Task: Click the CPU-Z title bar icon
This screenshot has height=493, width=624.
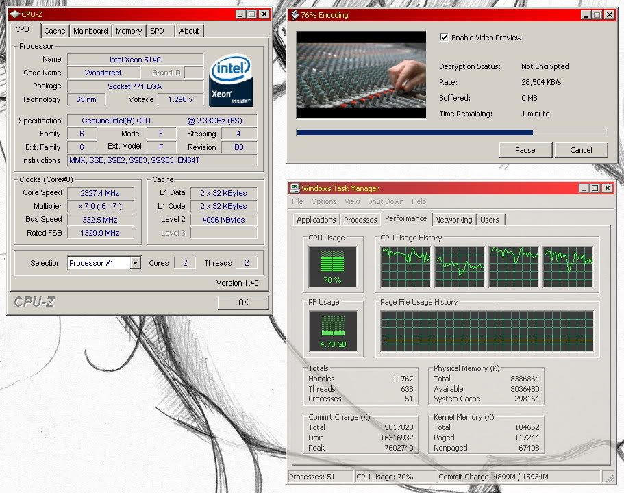Action: [x=14, y=14]
